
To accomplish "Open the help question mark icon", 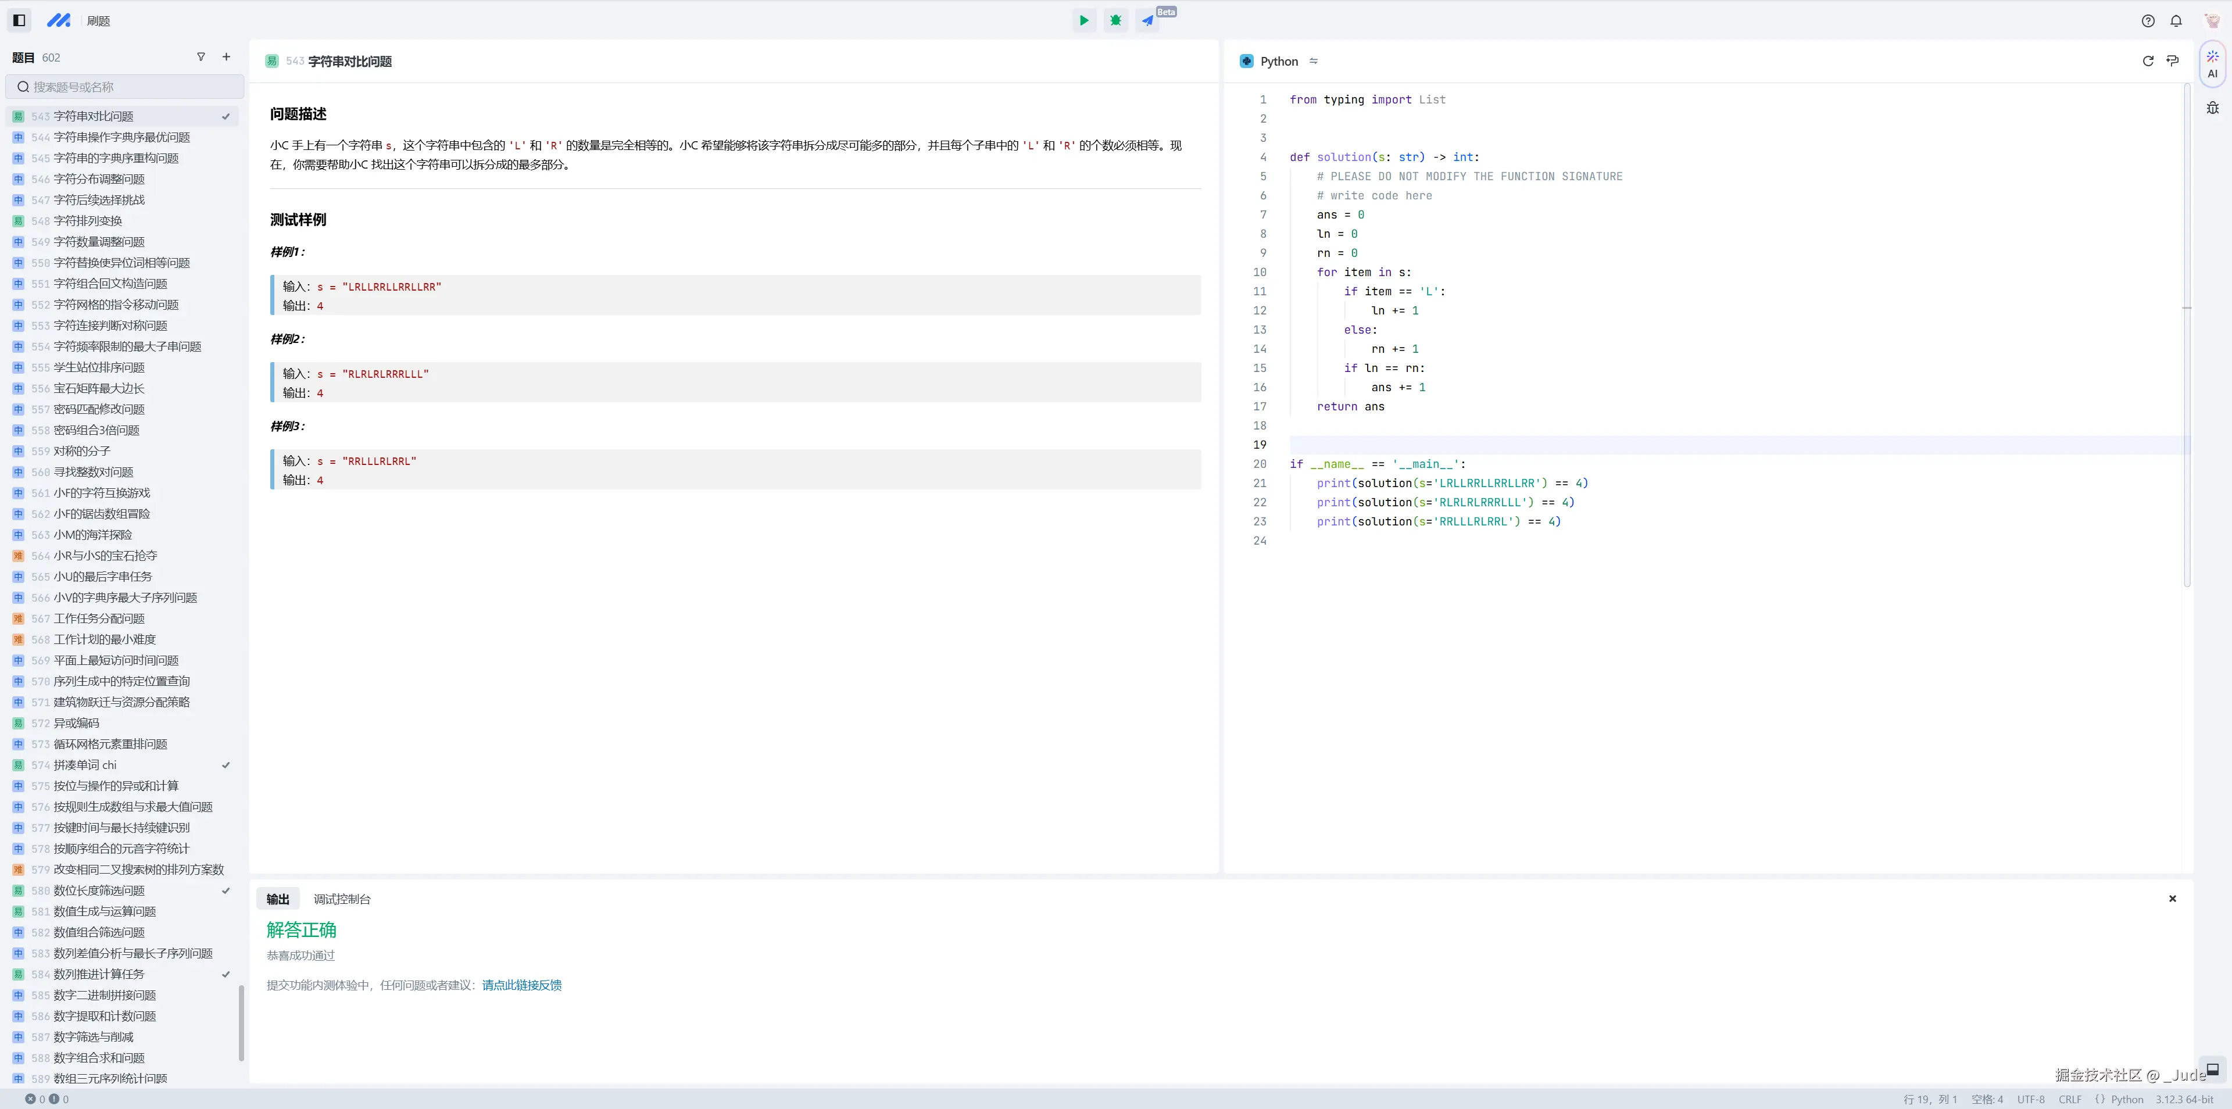I will coord(2148,21).
